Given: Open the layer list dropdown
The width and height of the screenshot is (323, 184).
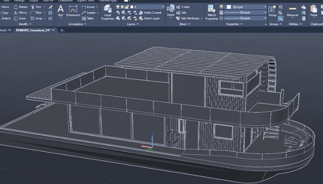Looking at the screenshot, I should click(163, 7).
